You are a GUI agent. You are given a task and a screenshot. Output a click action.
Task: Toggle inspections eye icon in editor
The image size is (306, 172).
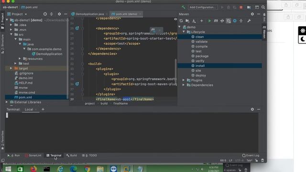click(175, 19)
